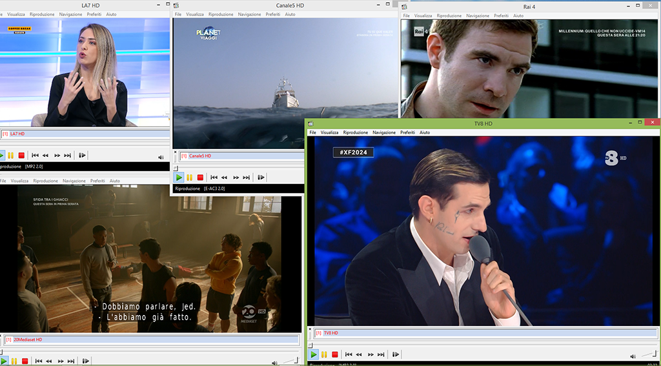This screenshot has width=661, height=366.
Task: Rewind in the Canale5 HD player
Action: point(224,178)
